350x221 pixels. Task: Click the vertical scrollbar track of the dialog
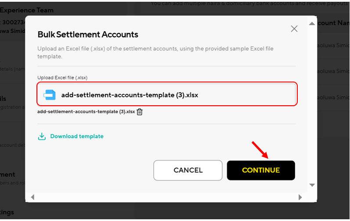point(312,104)
